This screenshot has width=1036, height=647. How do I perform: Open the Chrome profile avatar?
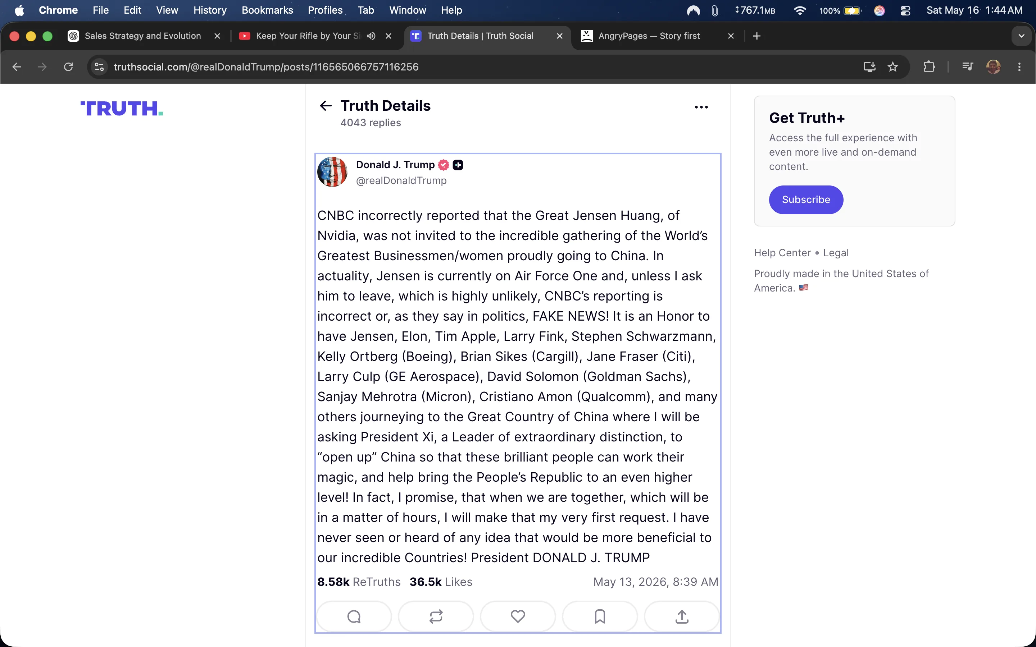993,67
